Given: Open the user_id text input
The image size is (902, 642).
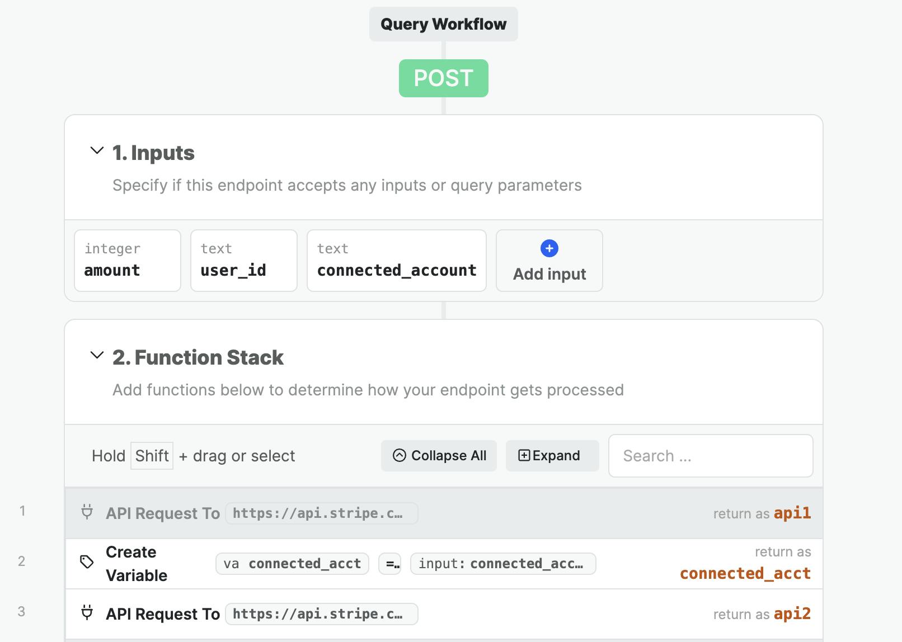Looking at the screenshot, I should tap(243, 261).
